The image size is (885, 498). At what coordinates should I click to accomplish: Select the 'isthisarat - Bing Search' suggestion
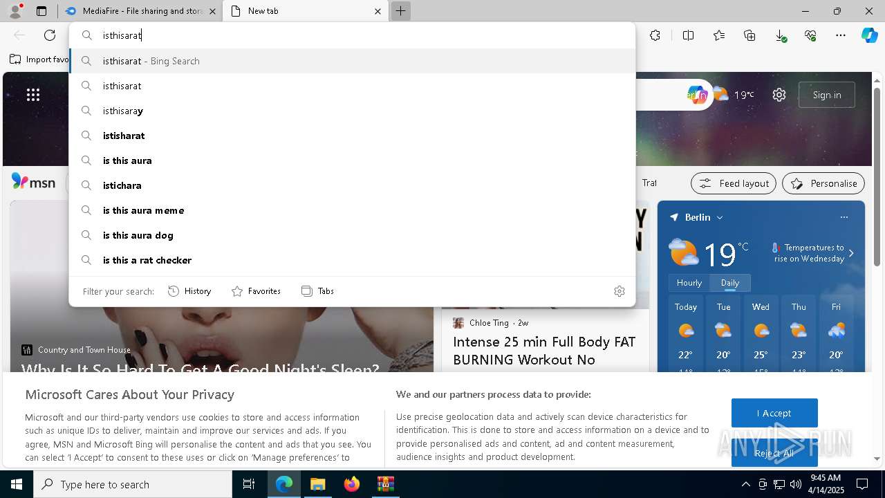tap(352, 61)
